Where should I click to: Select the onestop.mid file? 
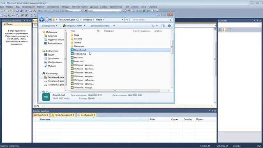tap(80, 54)
